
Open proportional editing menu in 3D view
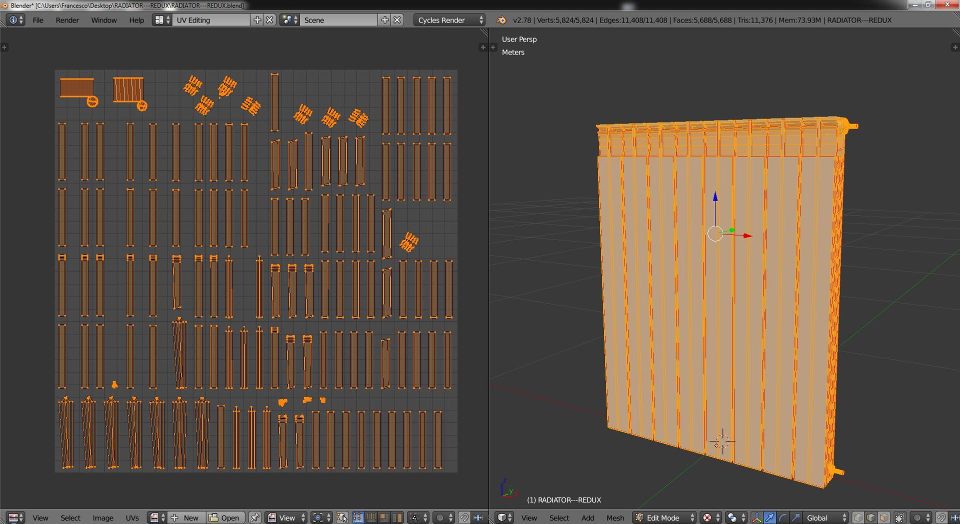tap(921, 517)
